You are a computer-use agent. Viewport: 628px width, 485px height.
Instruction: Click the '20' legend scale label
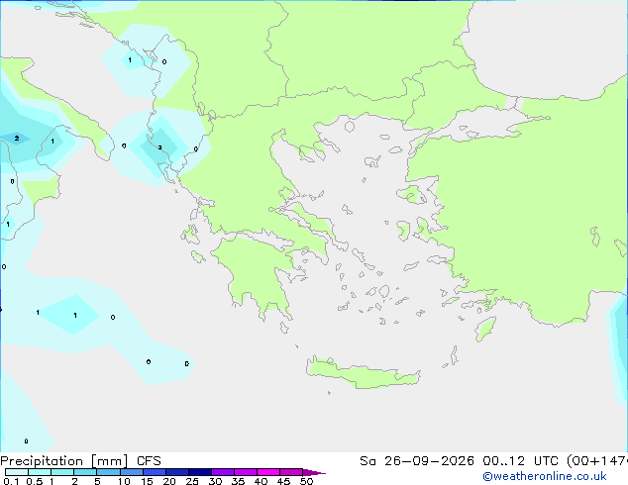pyautogui.click(x=169, y=481)
